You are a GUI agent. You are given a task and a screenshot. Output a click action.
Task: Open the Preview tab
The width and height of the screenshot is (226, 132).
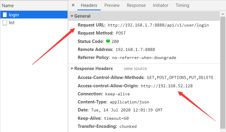112,5
